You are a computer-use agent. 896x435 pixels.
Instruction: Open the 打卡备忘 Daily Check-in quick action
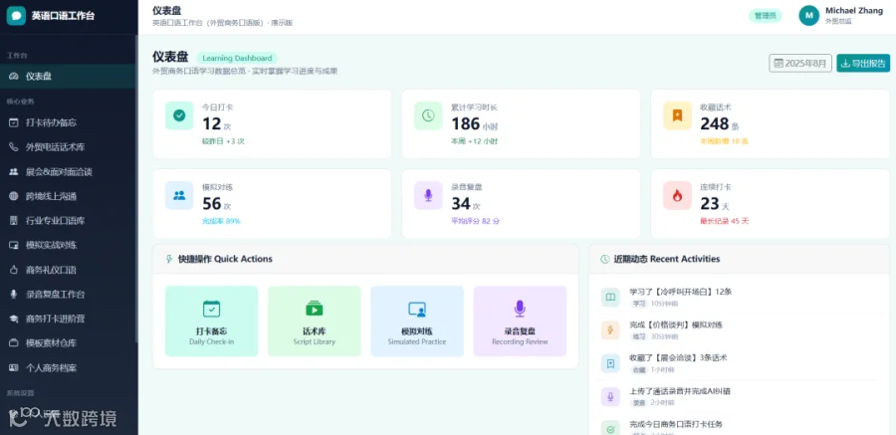(x=211, y=322)
